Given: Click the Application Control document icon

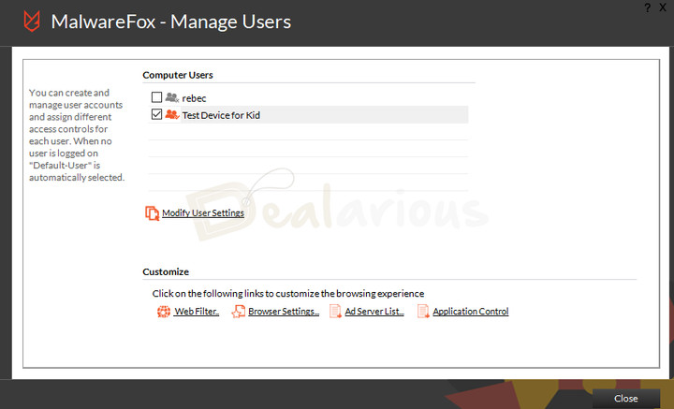Looking at the screenshot, I should click(423, 312).
